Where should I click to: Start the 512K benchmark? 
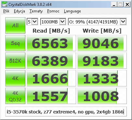15,61
